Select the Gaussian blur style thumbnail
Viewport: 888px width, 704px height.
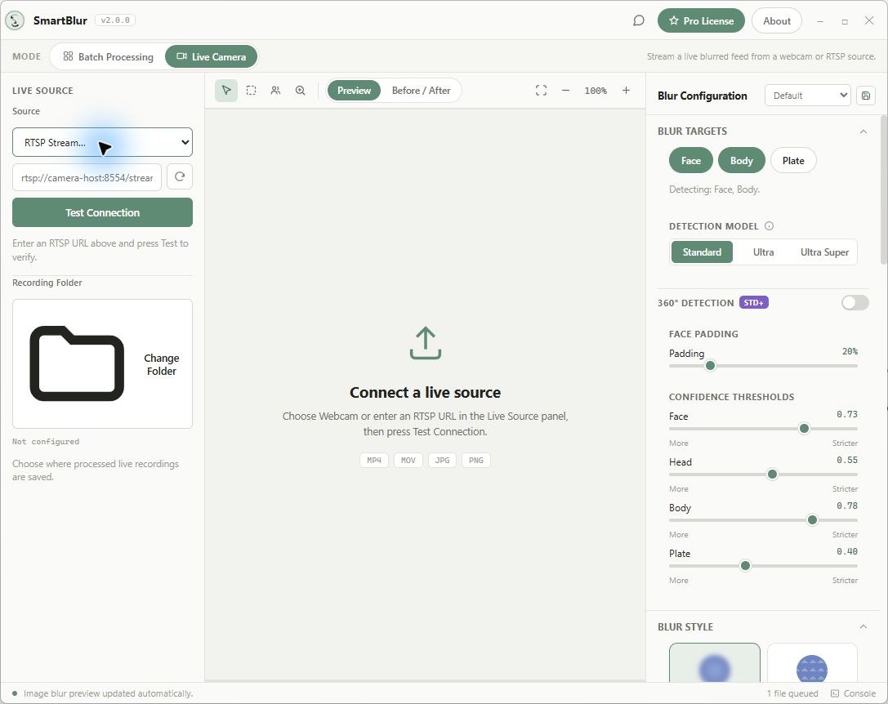(715, 662)
